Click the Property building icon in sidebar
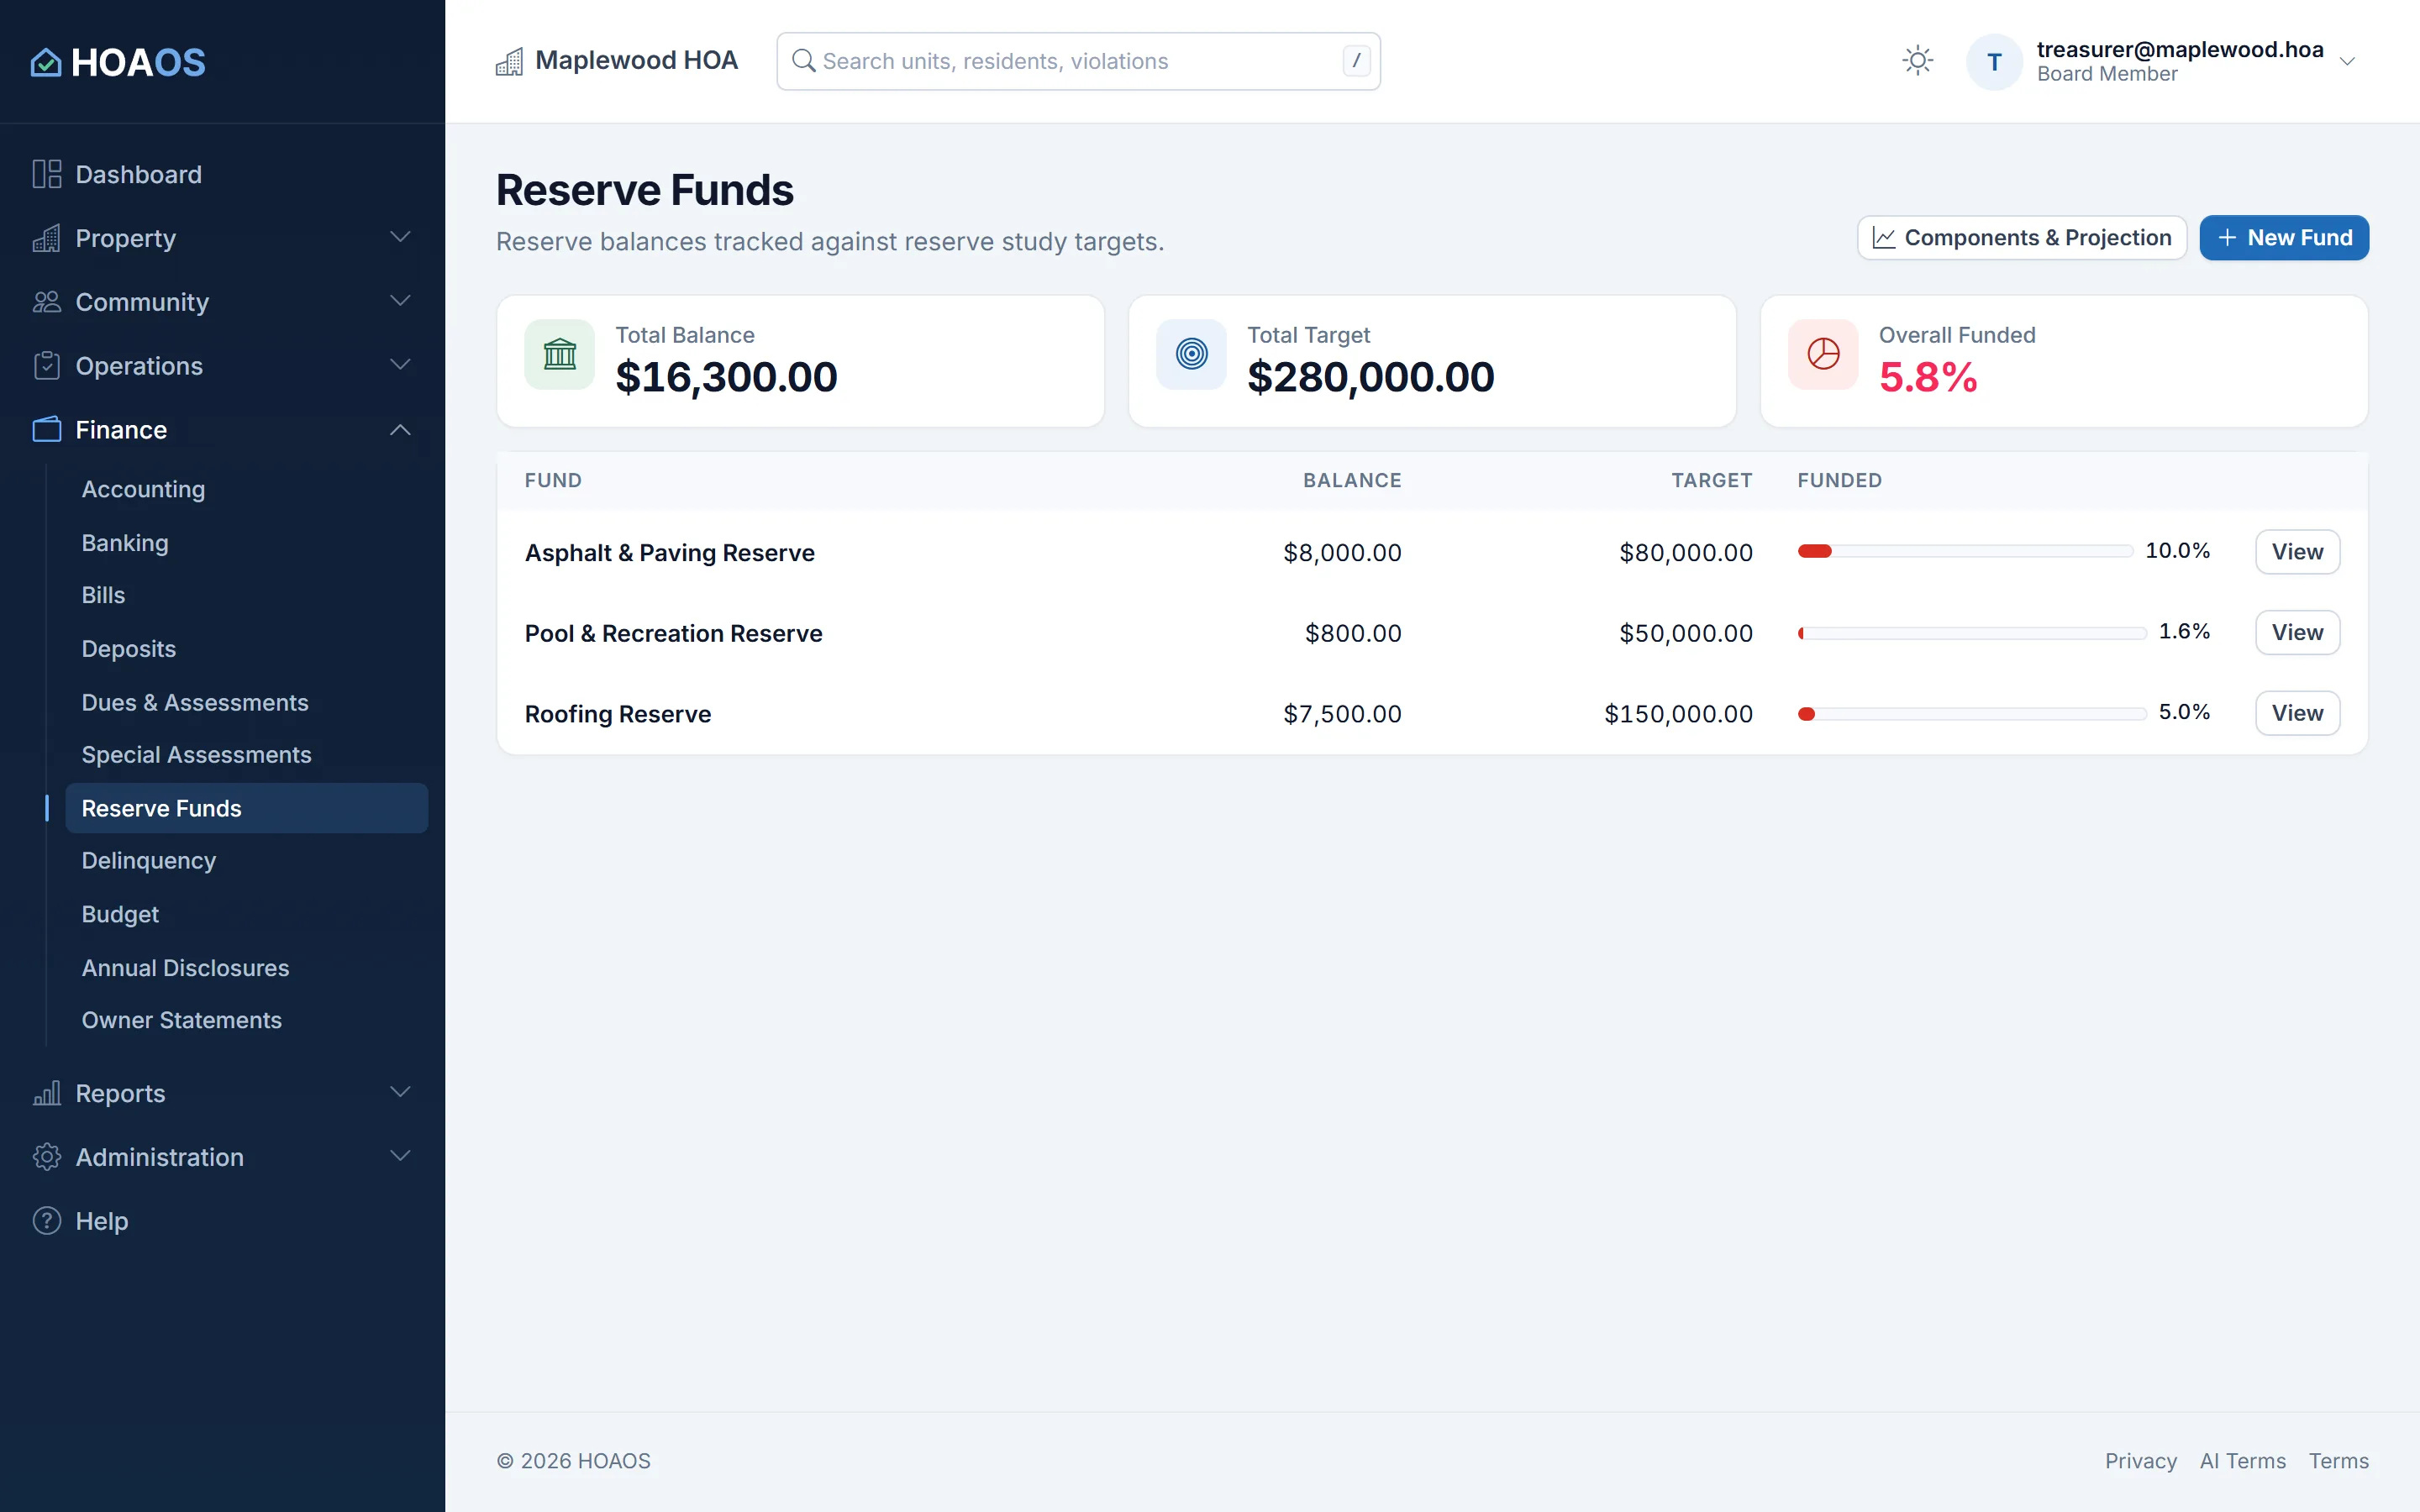This screenshot has height=1512, width=2420. point(47,238)
